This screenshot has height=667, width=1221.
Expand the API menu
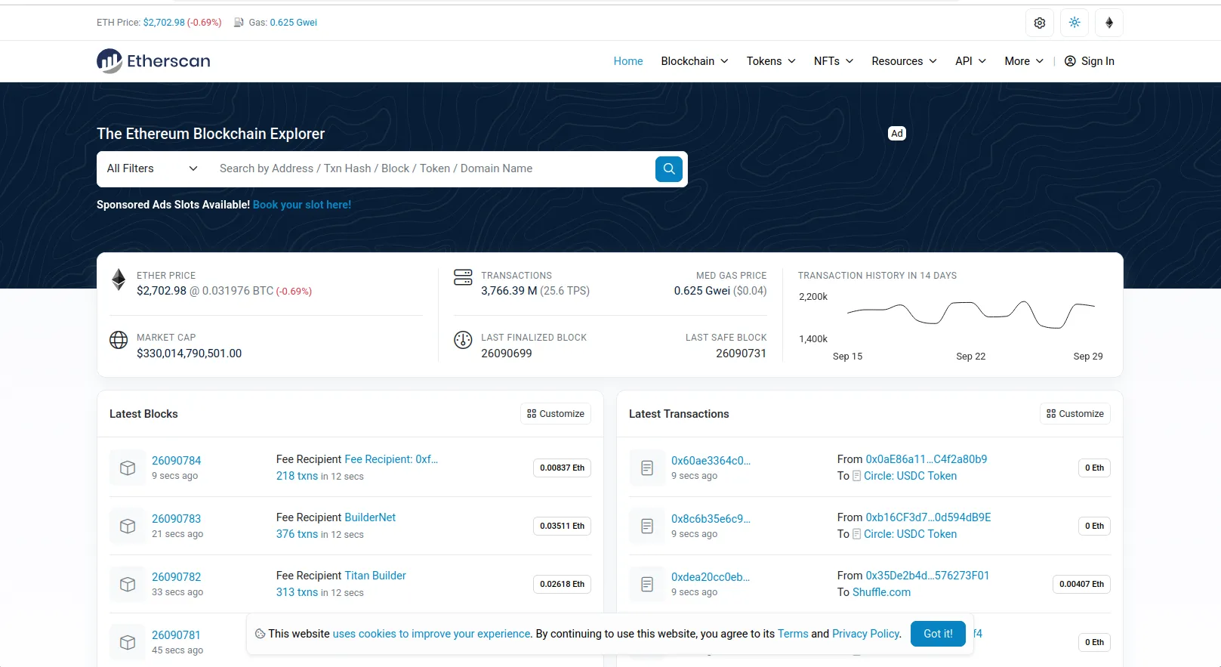coord(970,61)
